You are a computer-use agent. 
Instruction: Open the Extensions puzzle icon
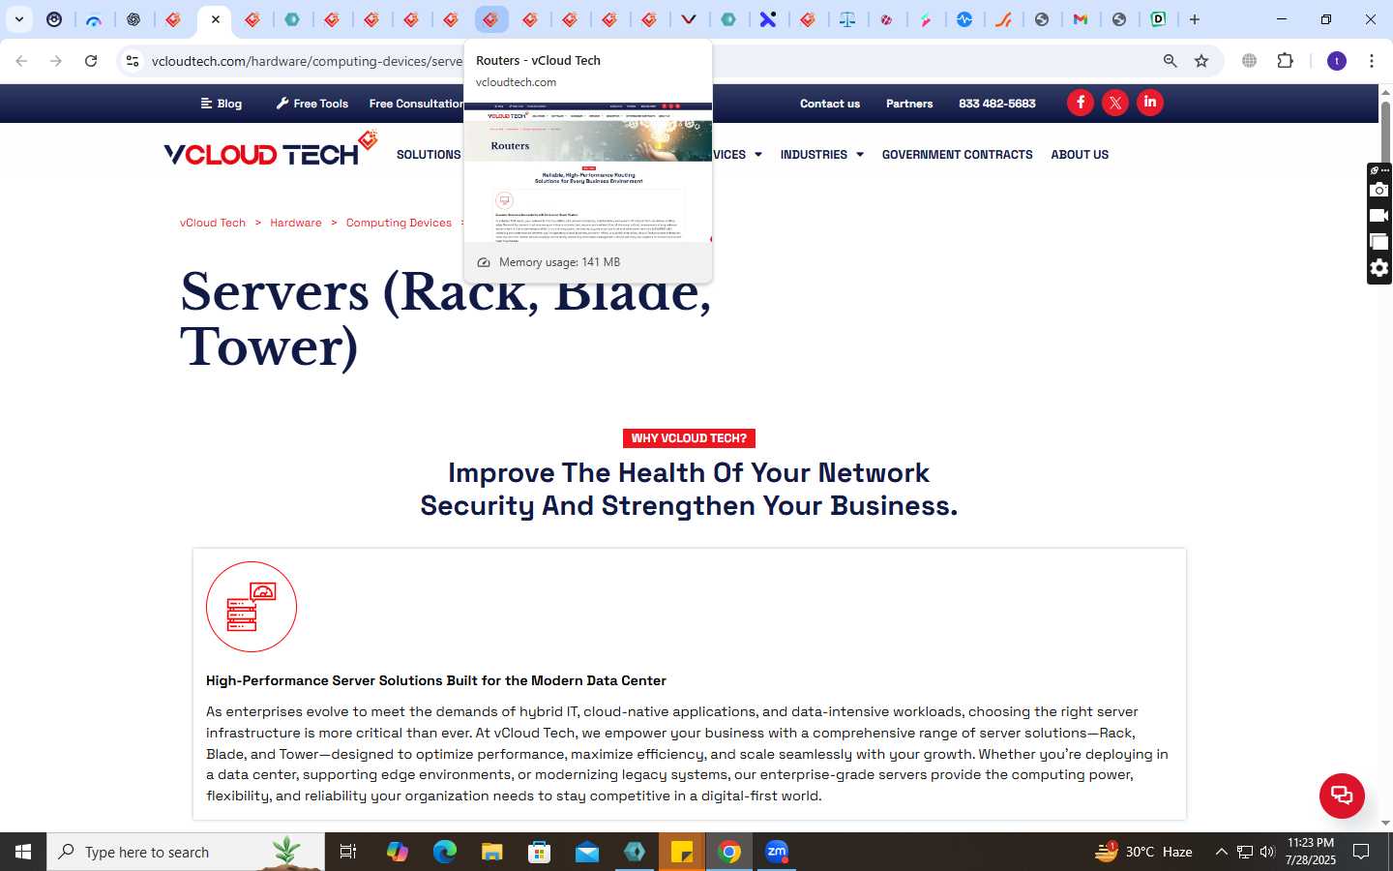(x=1285, y=61)
